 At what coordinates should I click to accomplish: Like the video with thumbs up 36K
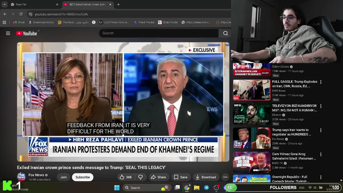coord(126,177)
